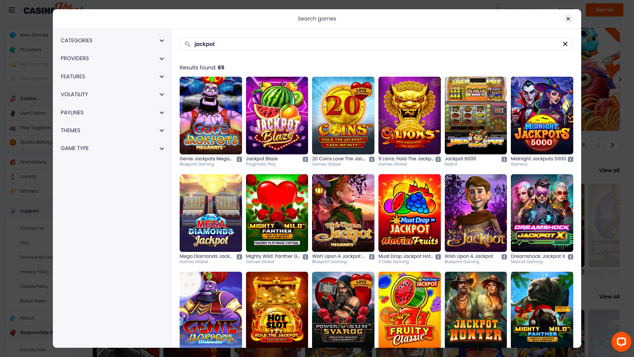Viewport: 634px width, 357px height.
Task: Show info for Jackpot Blaze game
Action: click(305, 159)
